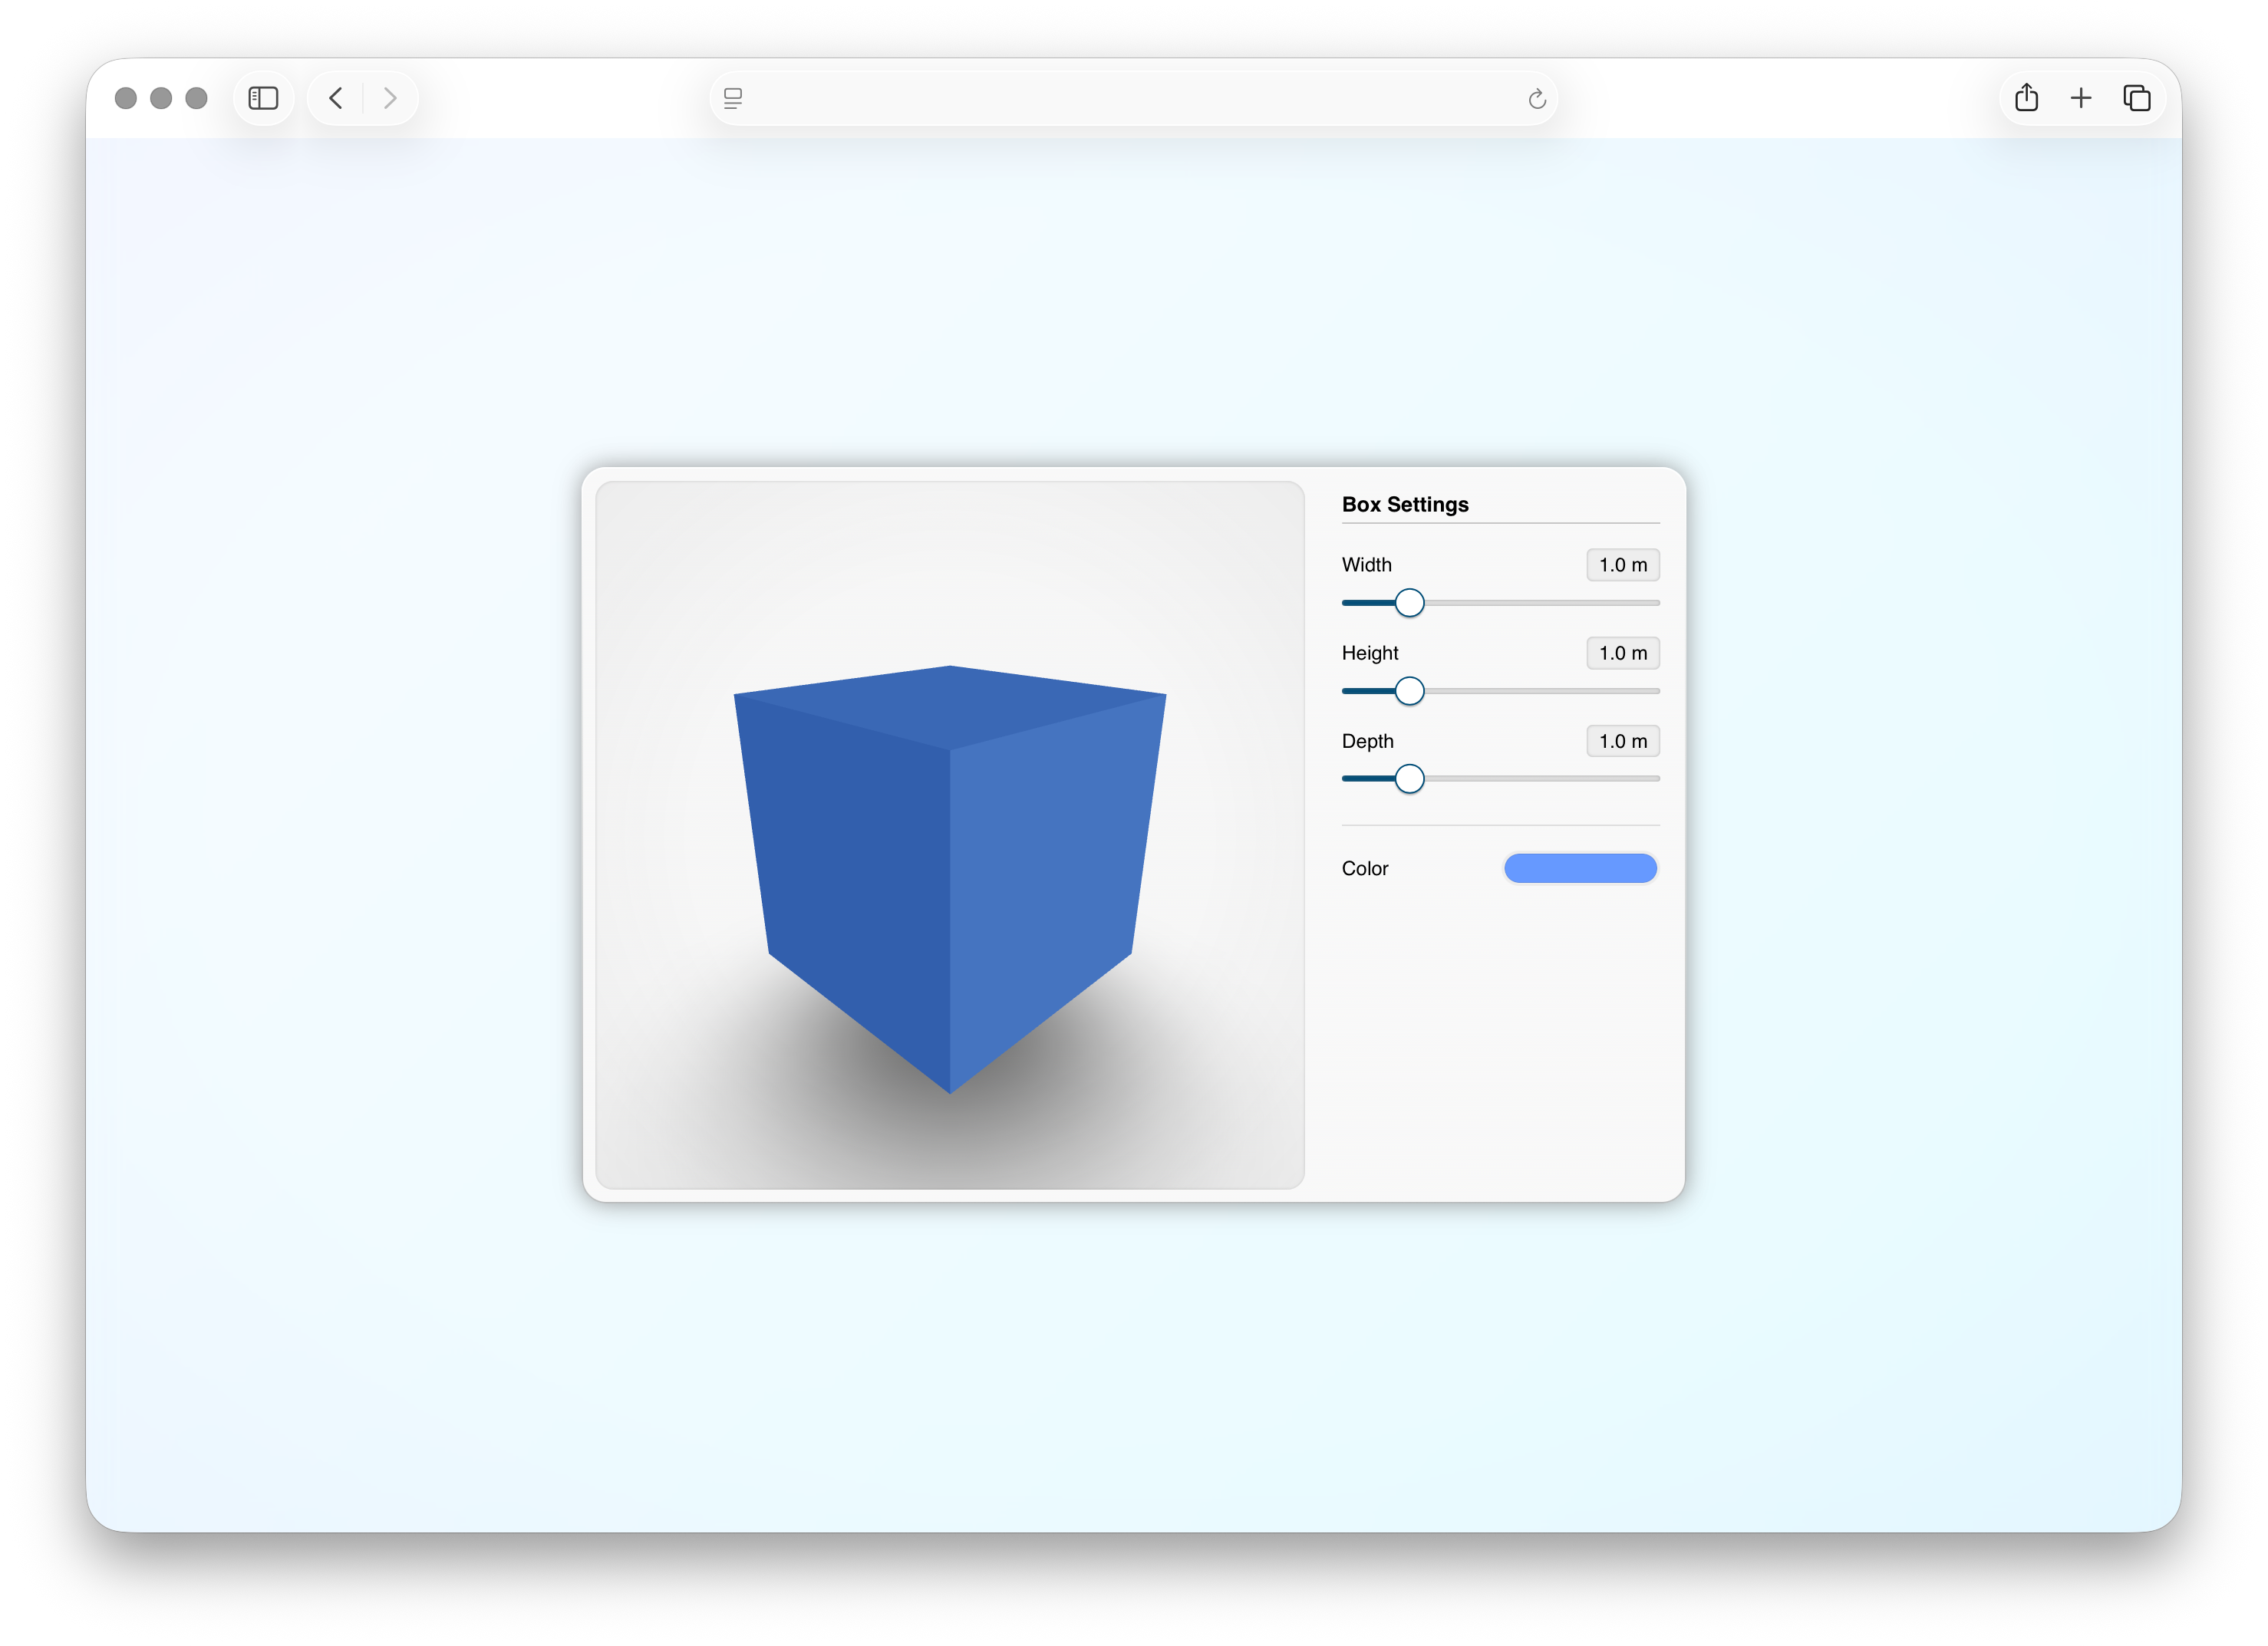Reload the page with refresh icon

[x=1537, y=98]
